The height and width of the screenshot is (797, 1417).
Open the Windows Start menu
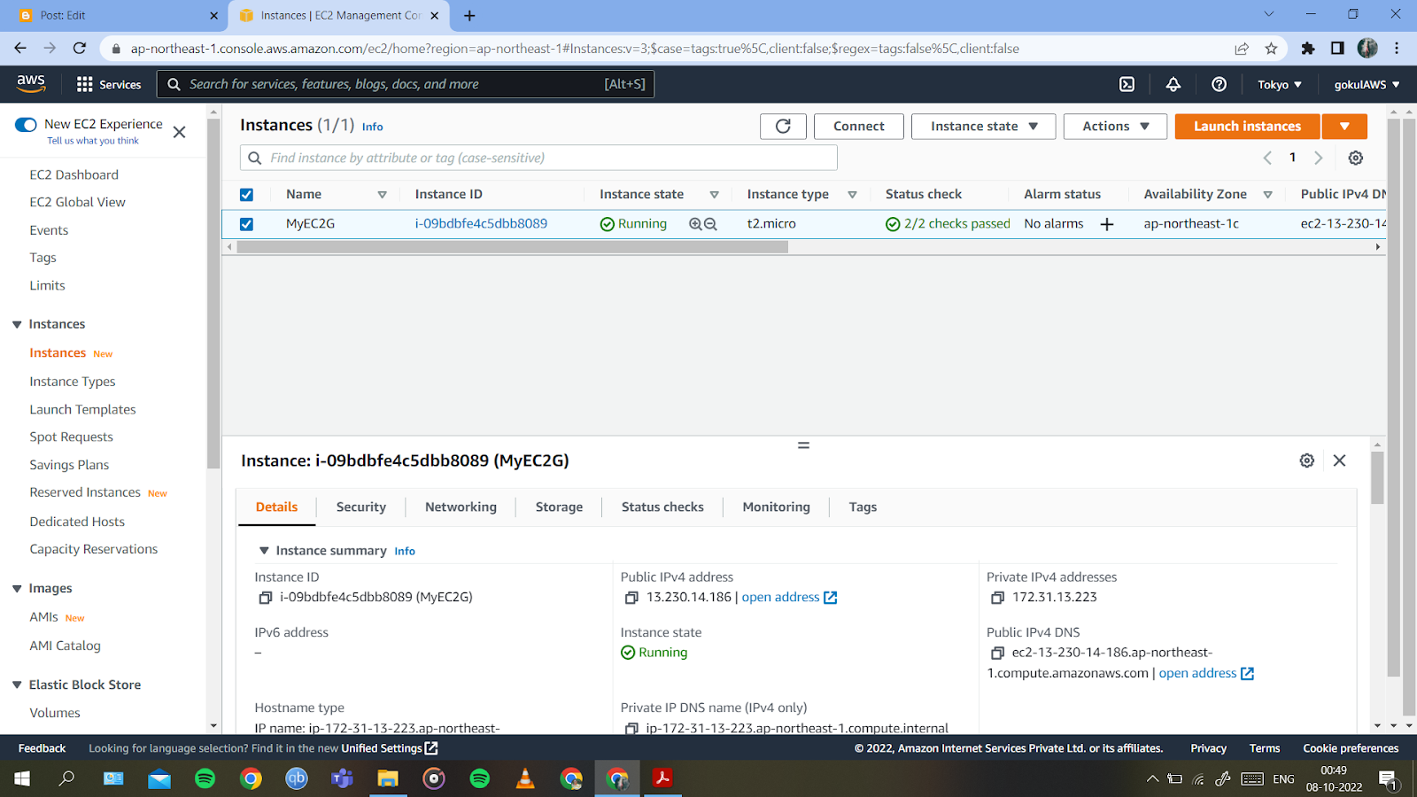tap(21, 778)
